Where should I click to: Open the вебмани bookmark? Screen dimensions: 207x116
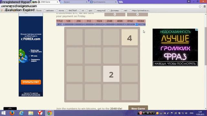pos(49,11)
